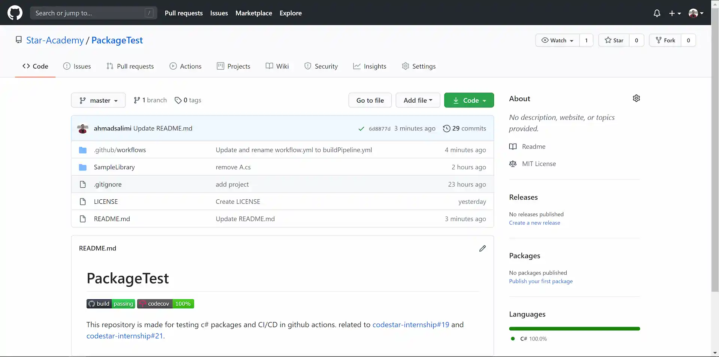Open Marketplace in top navigation
Image resolution: width=719 pixels, height=357 pixels.
[254, 13]
